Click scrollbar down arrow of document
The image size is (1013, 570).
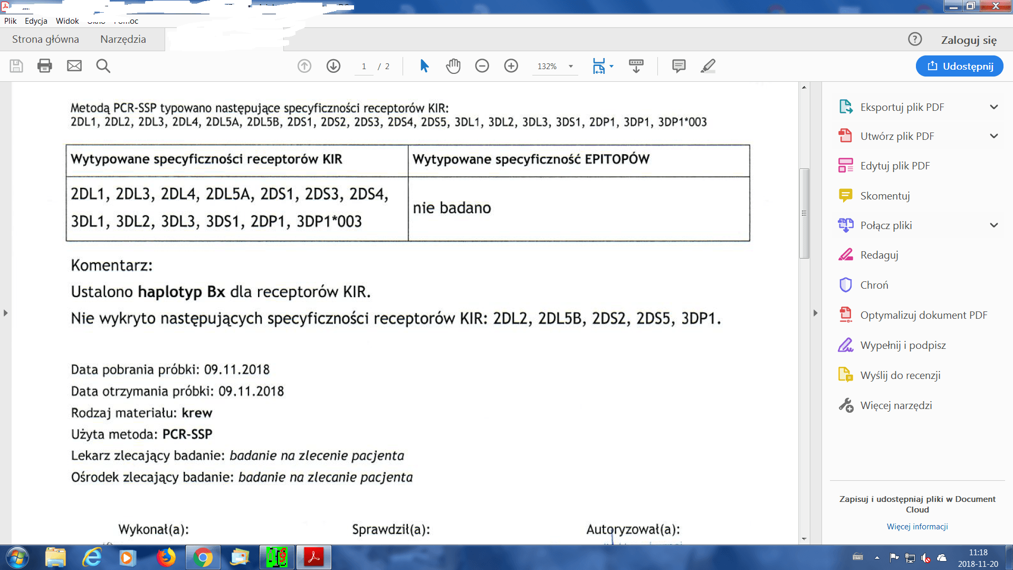[x=804, y=539]
